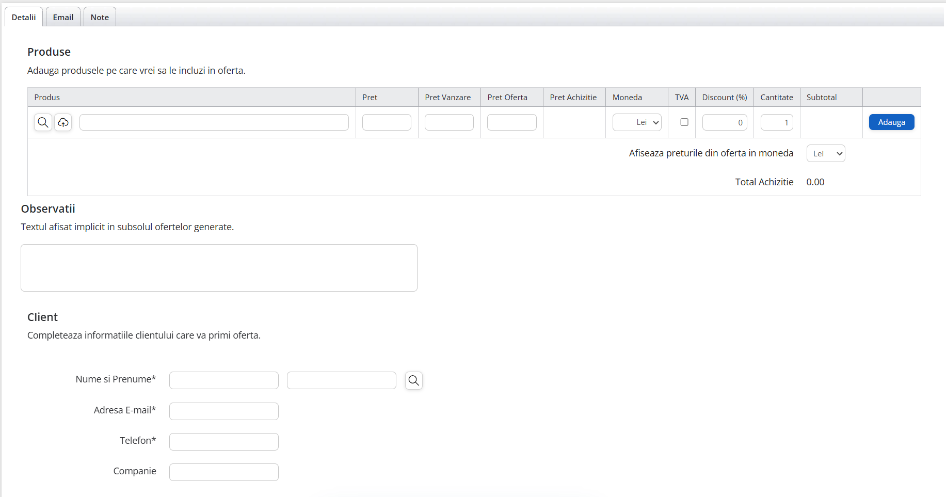946x497 pixels.
Task: Click the Pret Vanzare input field
Action: [449, 122]
